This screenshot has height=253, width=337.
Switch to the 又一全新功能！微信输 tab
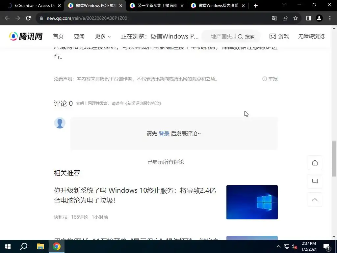pyautogui.click(x=157, y=6)
